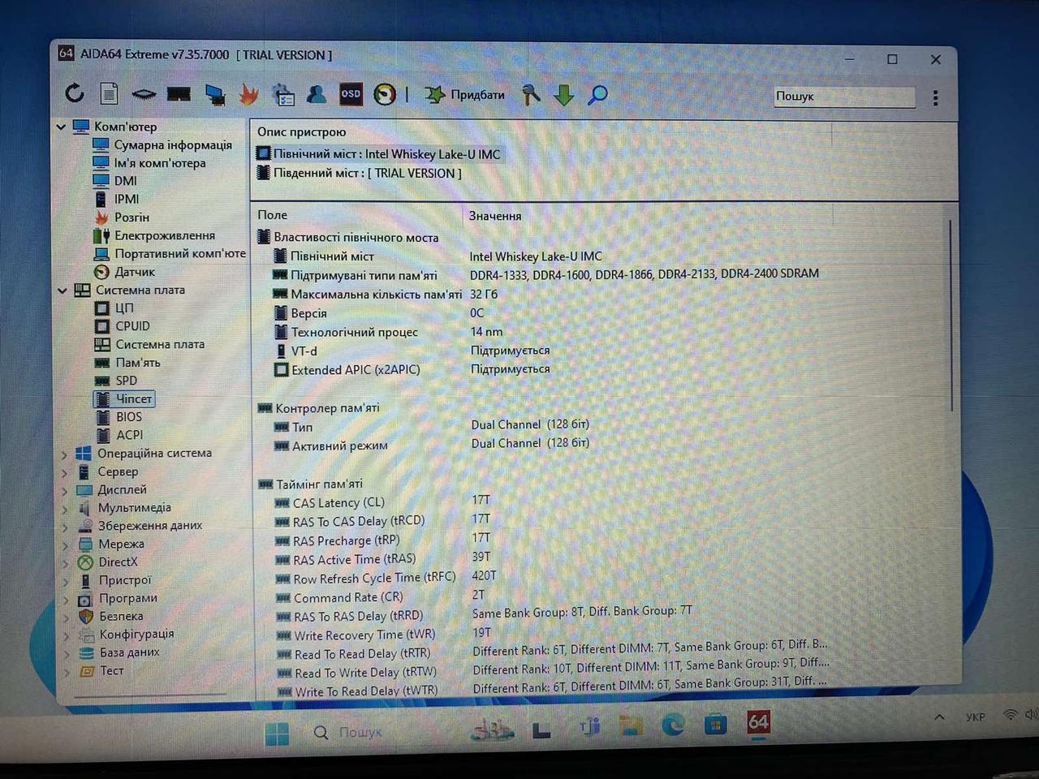
Task: Open the memory benchmark chip icon
Action: [x=179, y=94]
